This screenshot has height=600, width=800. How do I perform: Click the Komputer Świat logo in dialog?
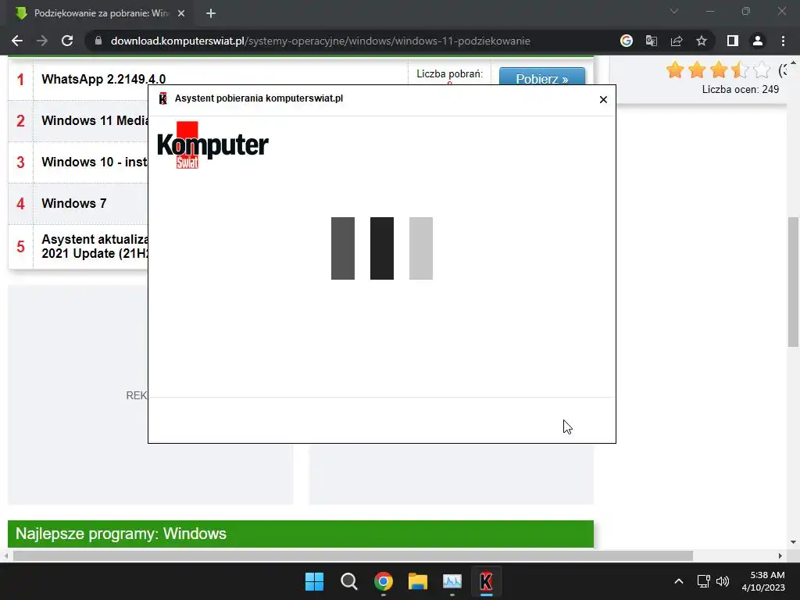[x=212, y=145]
